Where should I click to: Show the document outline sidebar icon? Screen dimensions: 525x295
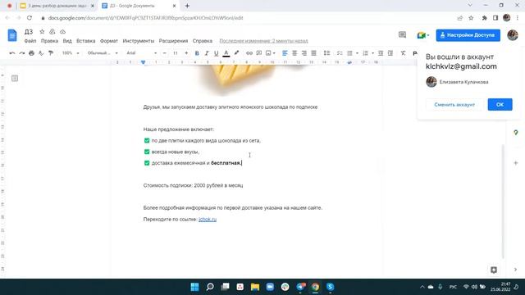(15, 79)
